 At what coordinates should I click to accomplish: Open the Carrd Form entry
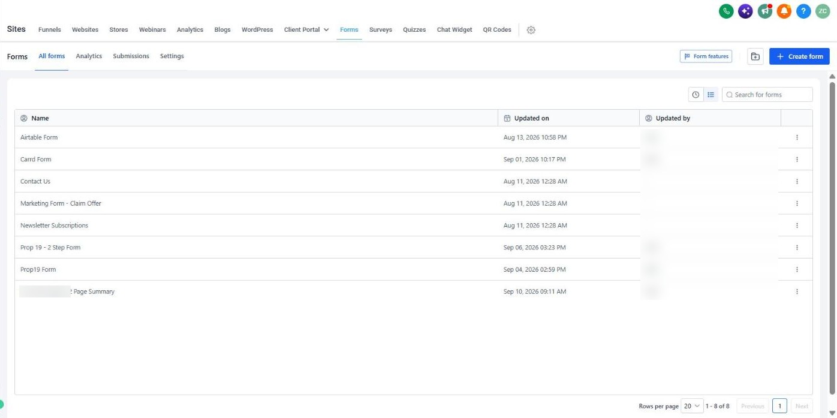coord(36,160)
